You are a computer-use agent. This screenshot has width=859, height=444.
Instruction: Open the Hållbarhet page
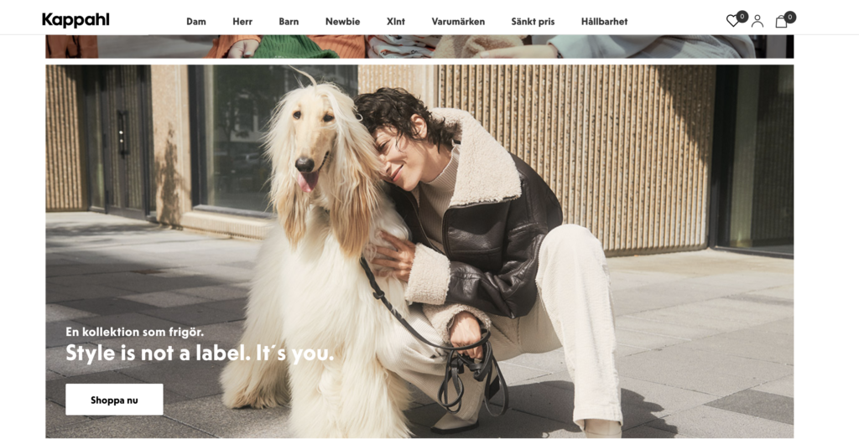(x=604, y=22)
